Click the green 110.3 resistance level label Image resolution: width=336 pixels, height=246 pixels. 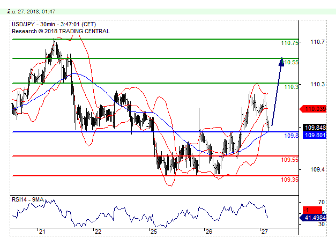click(x=291, y=87)
